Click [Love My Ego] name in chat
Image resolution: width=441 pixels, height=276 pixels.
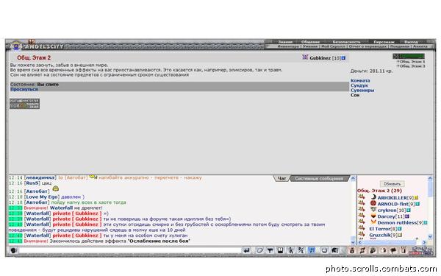(42, 197)
